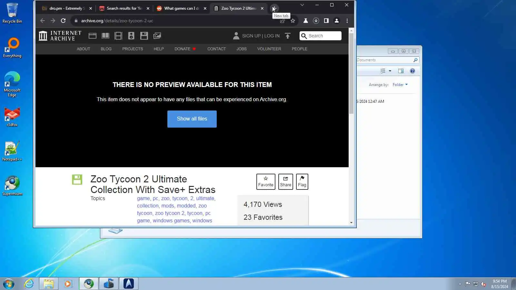This screenshot has height=290, width=516.
Task: Open a new browser tab
Action: [x=274, y=8]
